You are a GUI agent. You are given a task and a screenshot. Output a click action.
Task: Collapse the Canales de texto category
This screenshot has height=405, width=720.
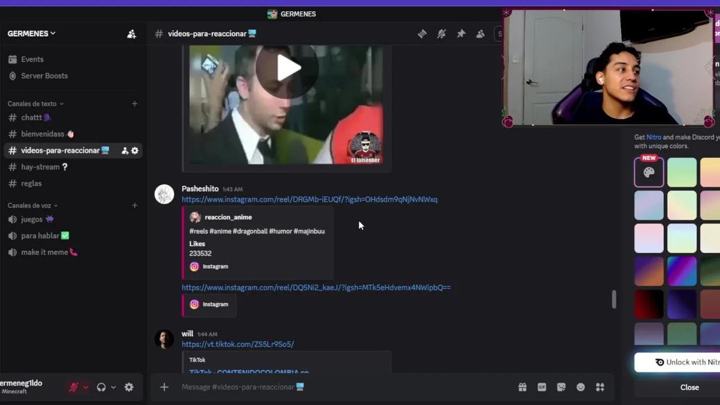35,103
